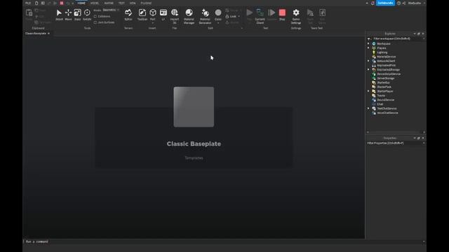Expand the StarterPlayer node

(368, 91)
